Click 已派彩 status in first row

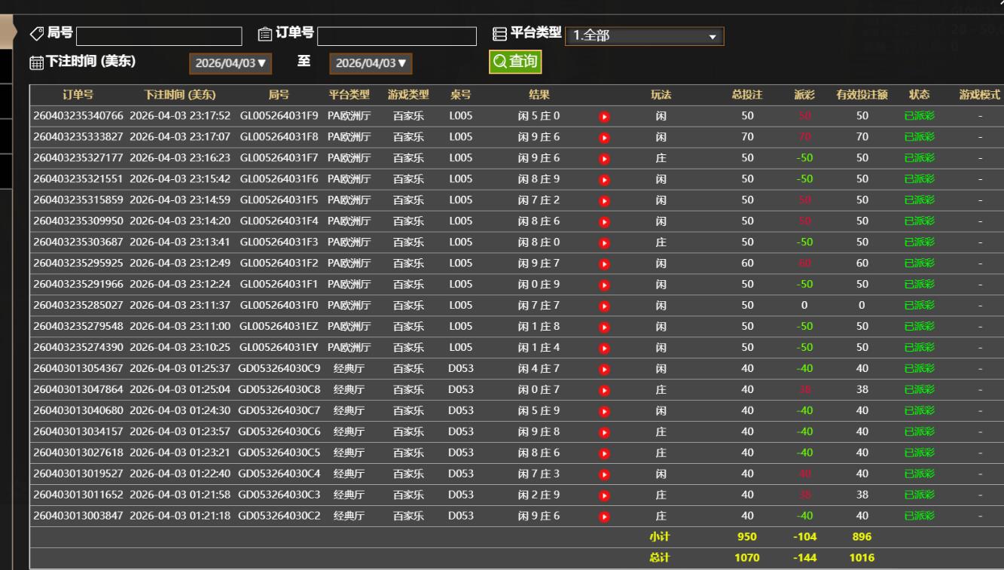coord(919,116)
